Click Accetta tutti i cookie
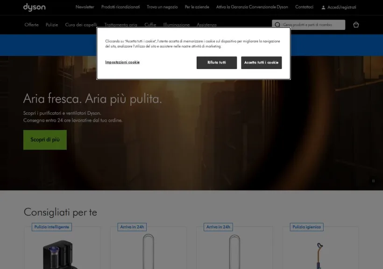 [x=262, y=62]
